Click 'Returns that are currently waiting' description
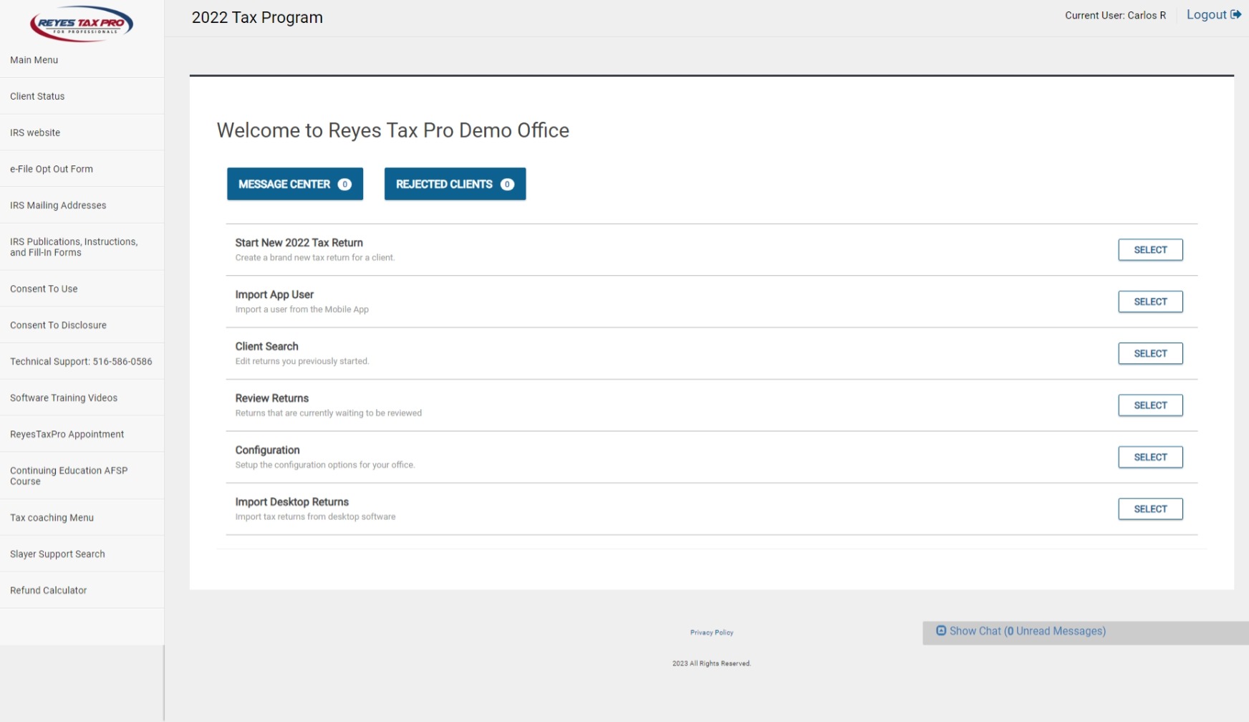The height and width of the screenshot is (722, 1249). [x=329, y=413]
